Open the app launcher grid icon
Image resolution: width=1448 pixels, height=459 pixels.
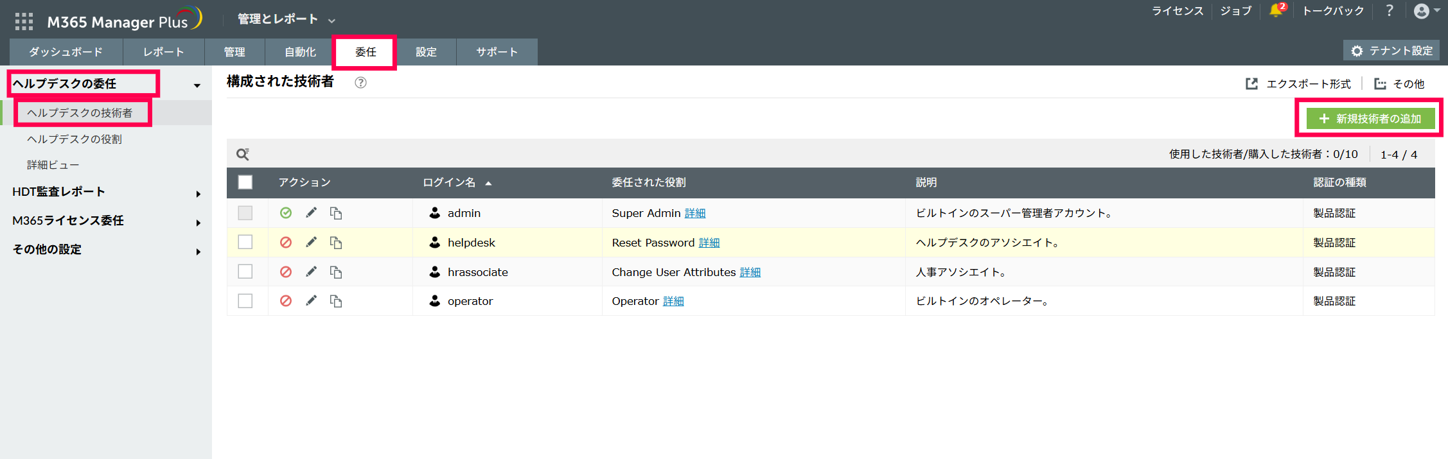coord(24,22)
